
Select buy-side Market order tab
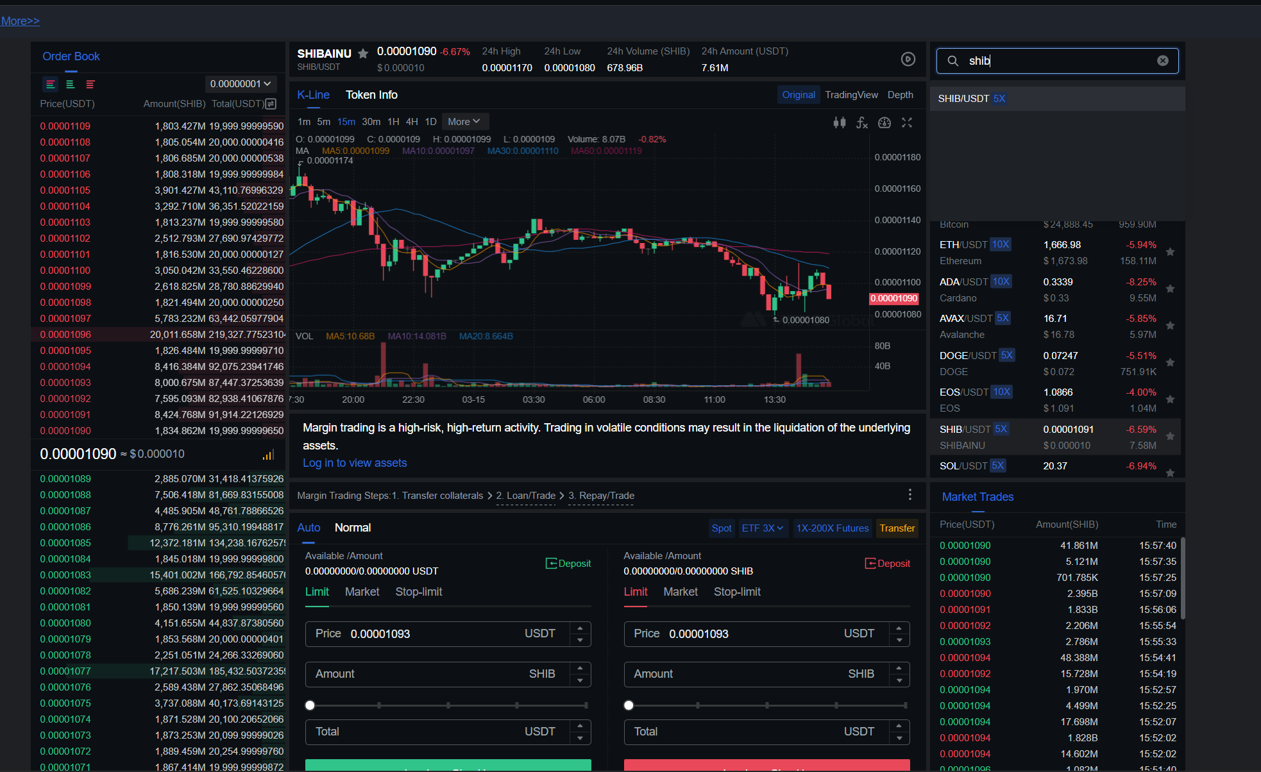(x=362, y=592)
